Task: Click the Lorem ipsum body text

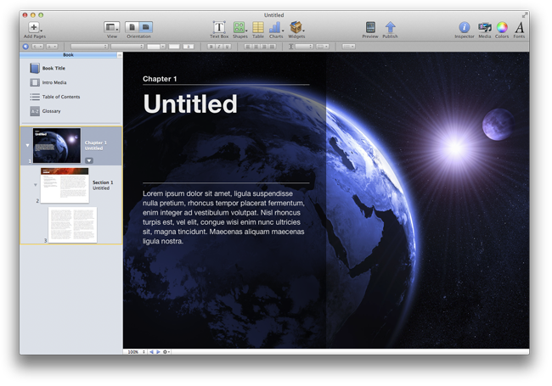Action: [x=224, y=217]
